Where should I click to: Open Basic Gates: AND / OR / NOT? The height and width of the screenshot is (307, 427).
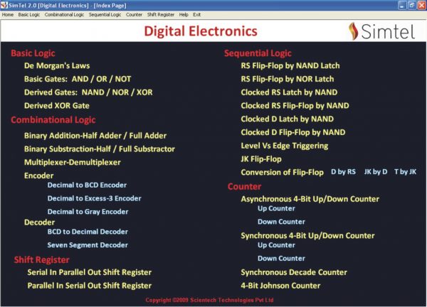[78, 79]
